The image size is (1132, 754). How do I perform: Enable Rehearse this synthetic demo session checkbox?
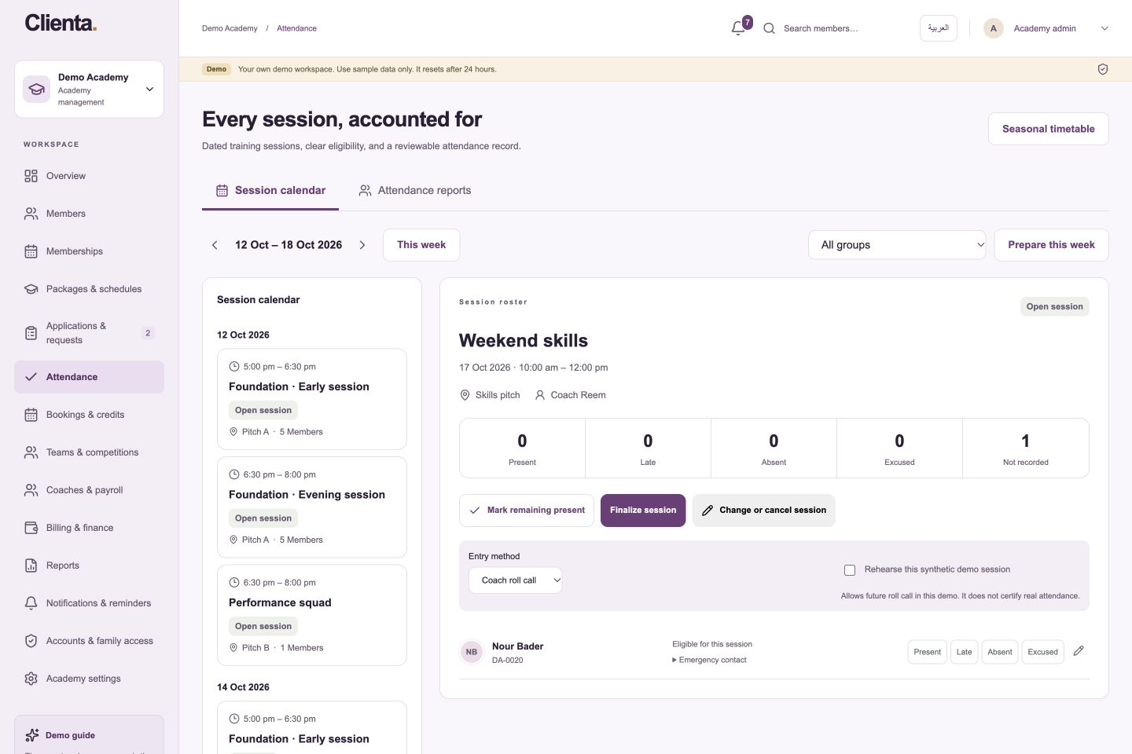(850, 570)
